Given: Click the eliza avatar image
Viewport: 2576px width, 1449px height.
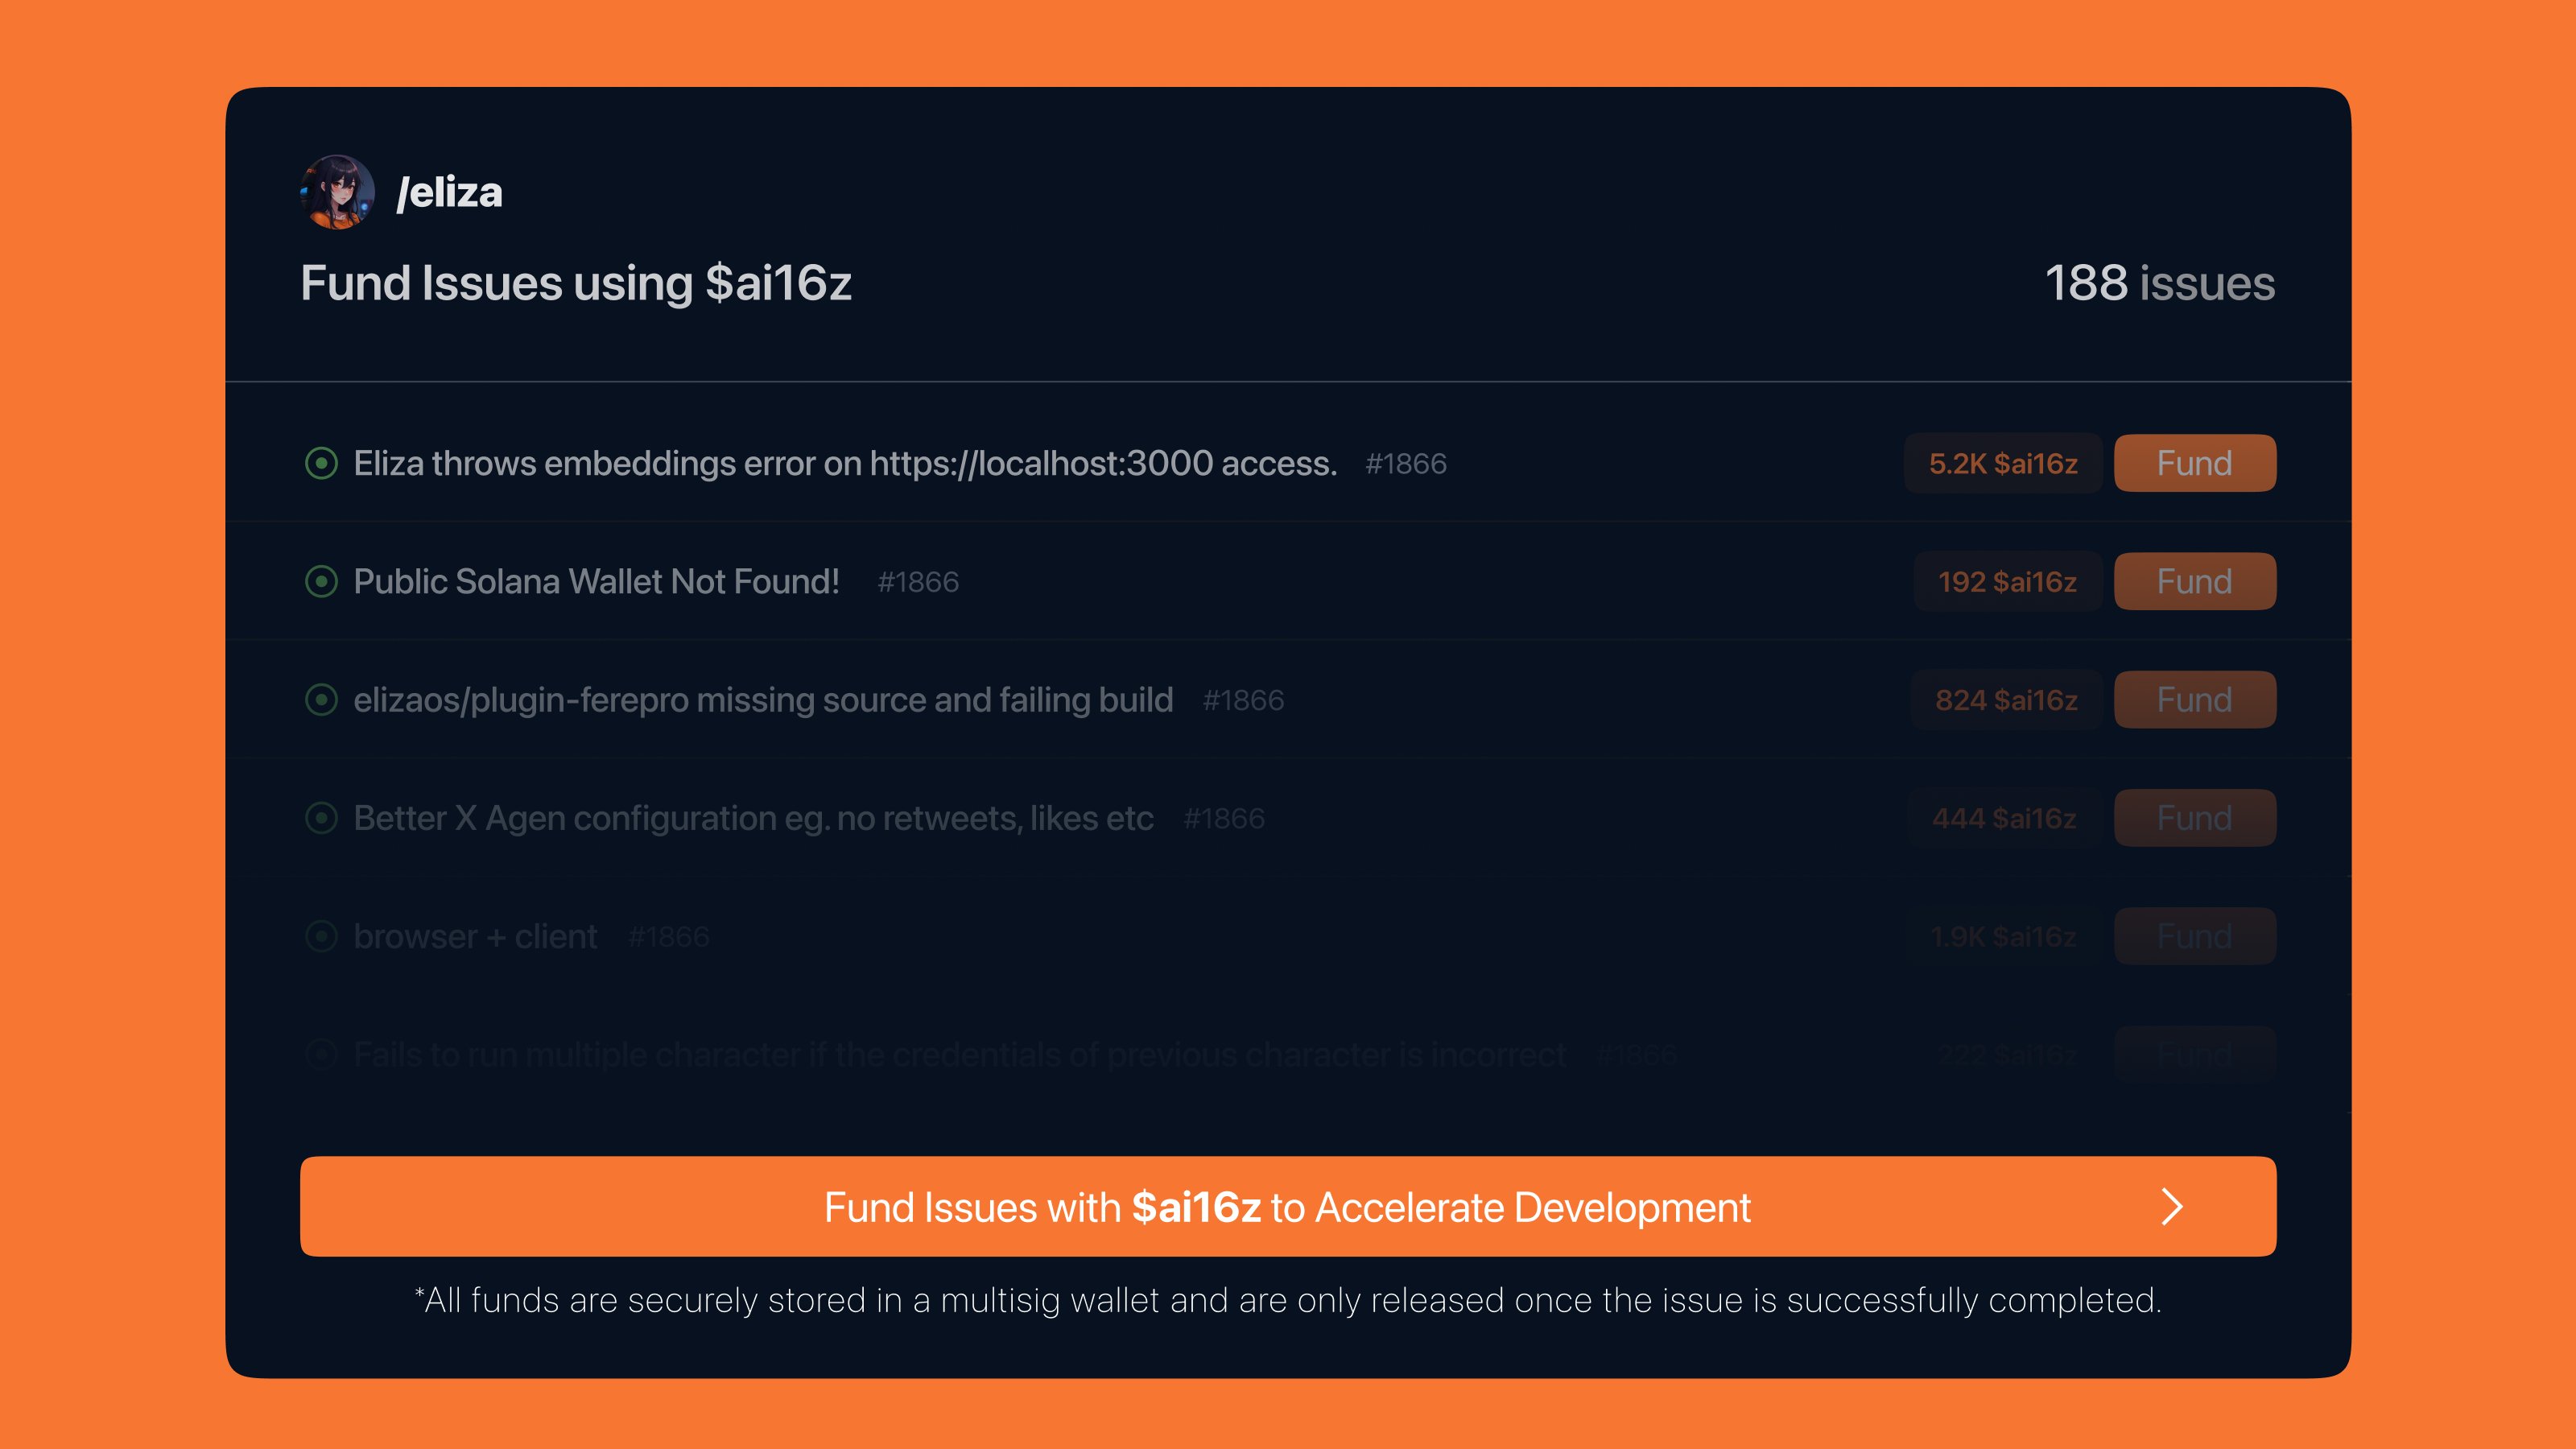Looking at the screenshot, I should [x=337, y=192].
